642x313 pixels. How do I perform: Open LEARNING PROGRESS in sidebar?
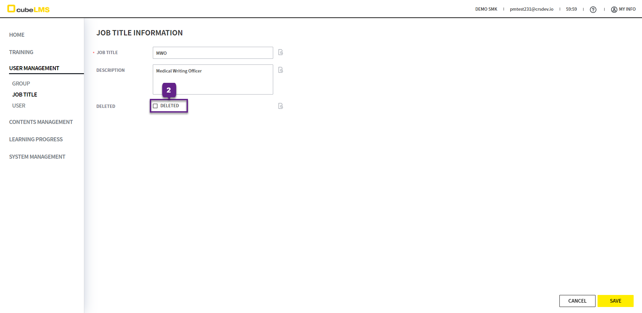(36, 139)
